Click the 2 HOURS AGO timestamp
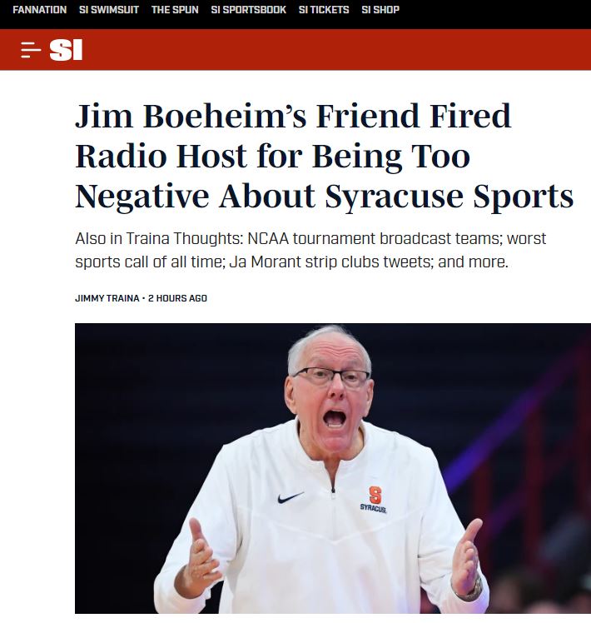Screen dimensions: 591x623 (x=177, y=298)
